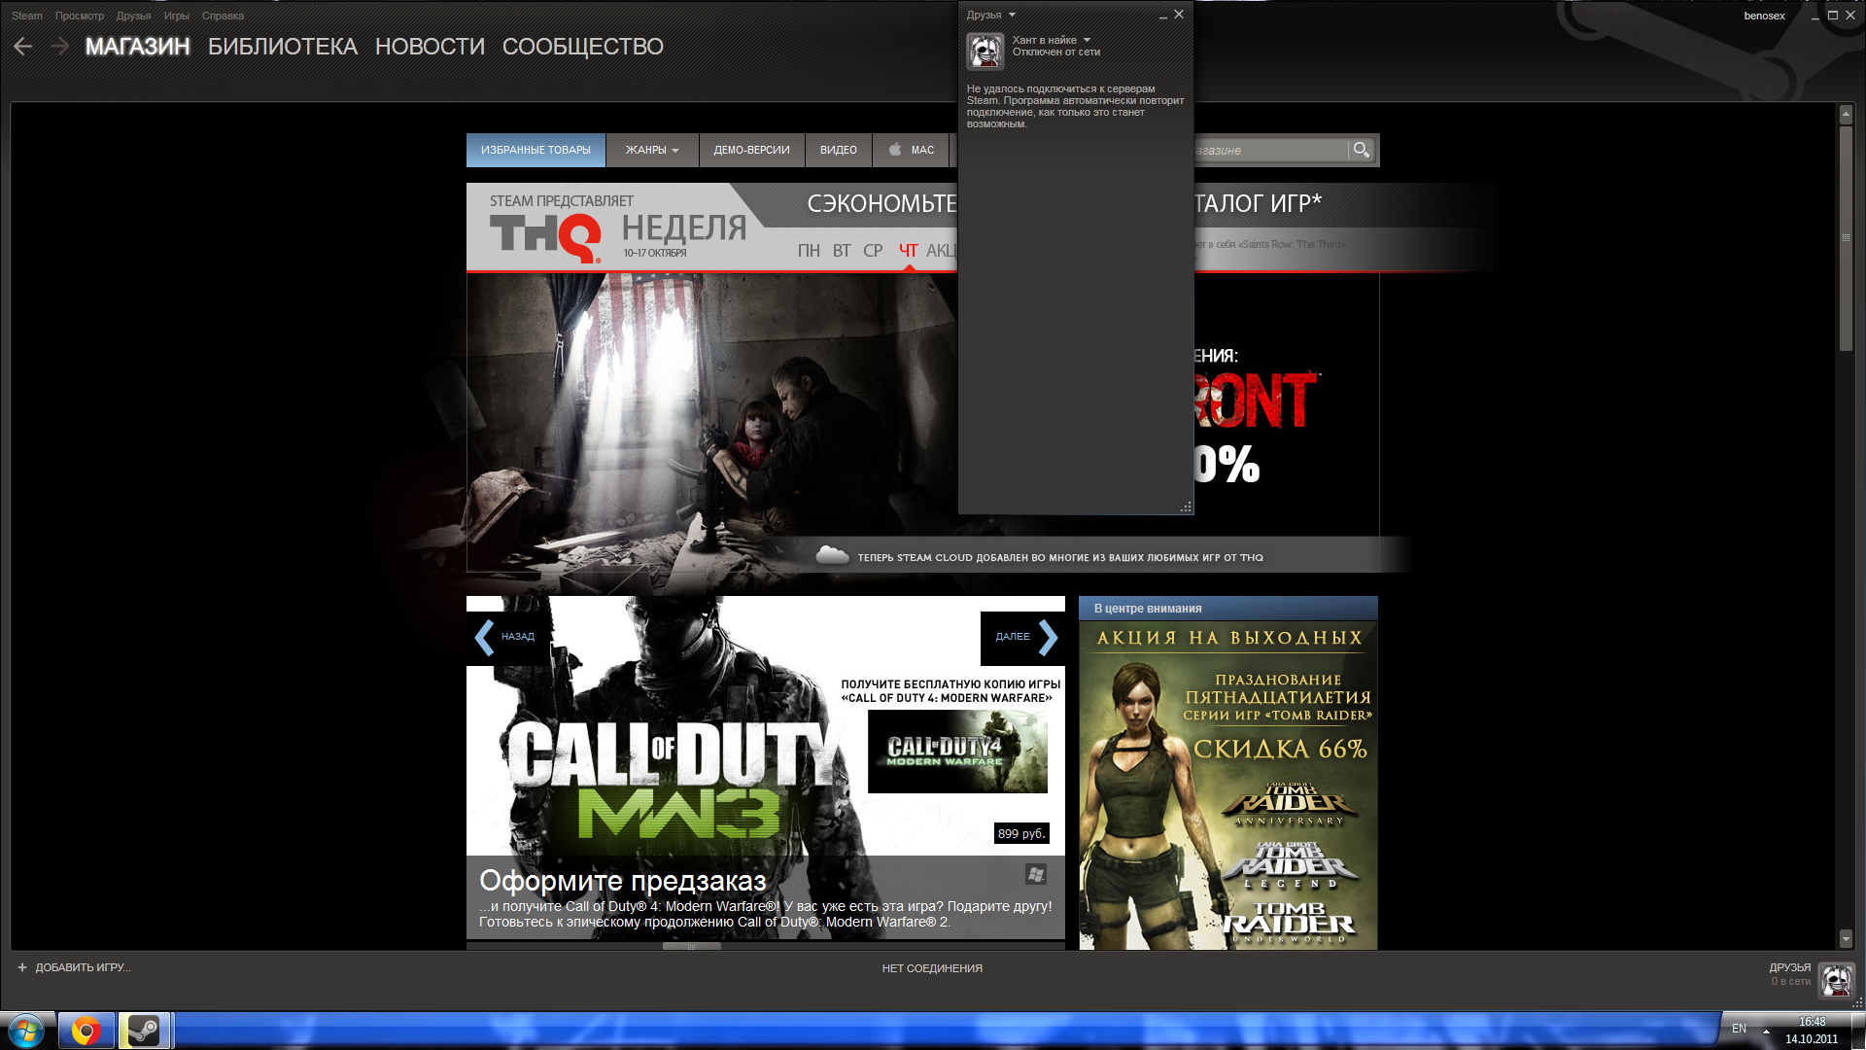Screen dimensions: 1866x1050
Task: Open the Игры menu
Action: coord(177,16)
